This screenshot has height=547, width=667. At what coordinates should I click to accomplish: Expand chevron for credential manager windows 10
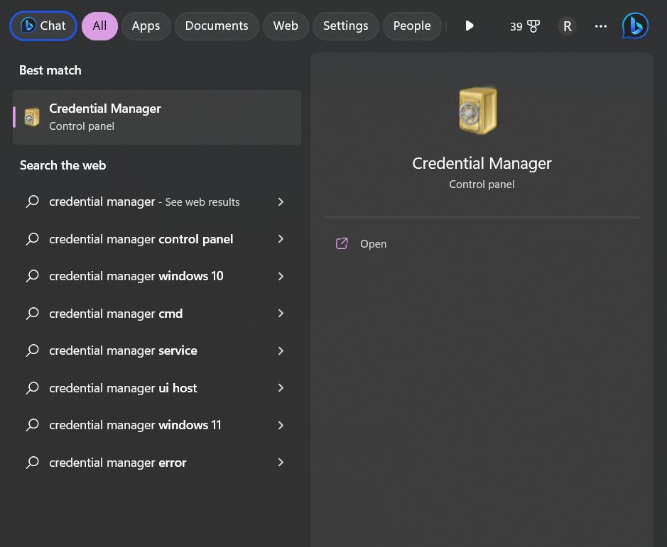pyautogui.click(x=281, y=276)
